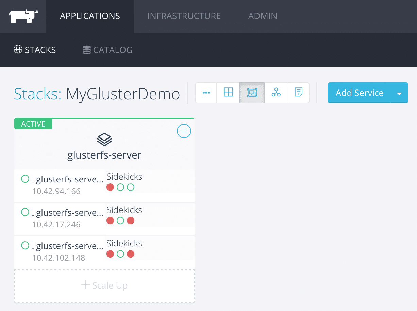The image size is (417, 311).
Task: Open the three-dots more actions button
Action: [x=206, y=93]
